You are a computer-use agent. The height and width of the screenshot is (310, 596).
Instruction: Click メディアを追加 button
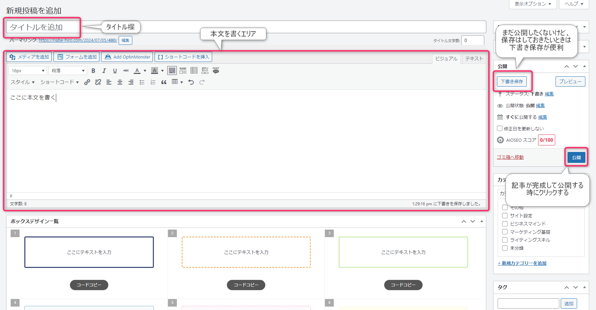29,57
